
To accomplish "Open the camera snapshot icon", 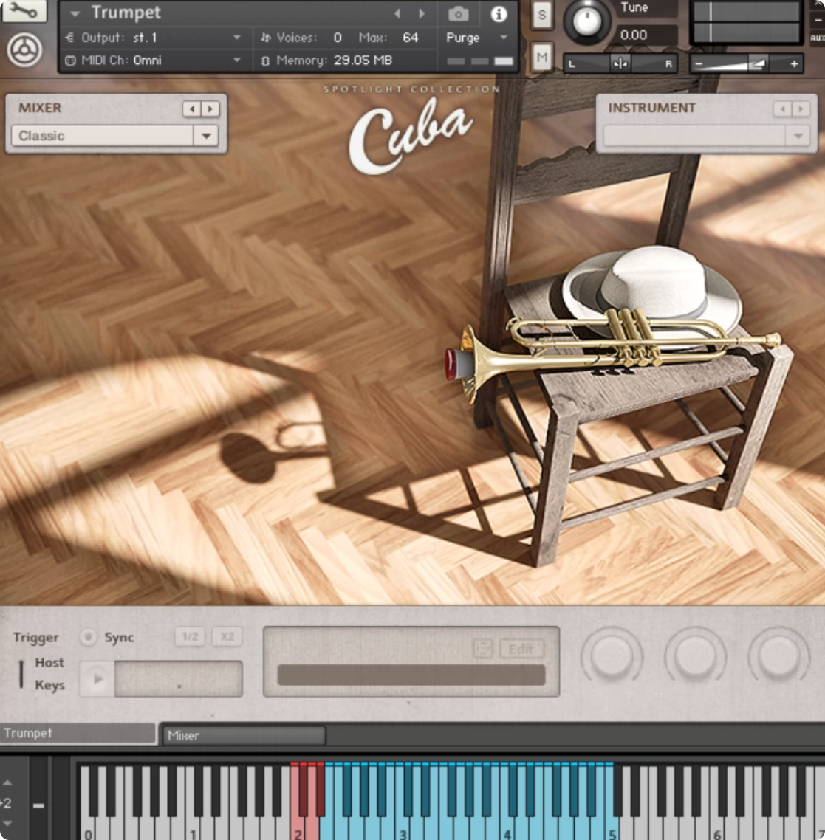I will click(x=459, y=14).
